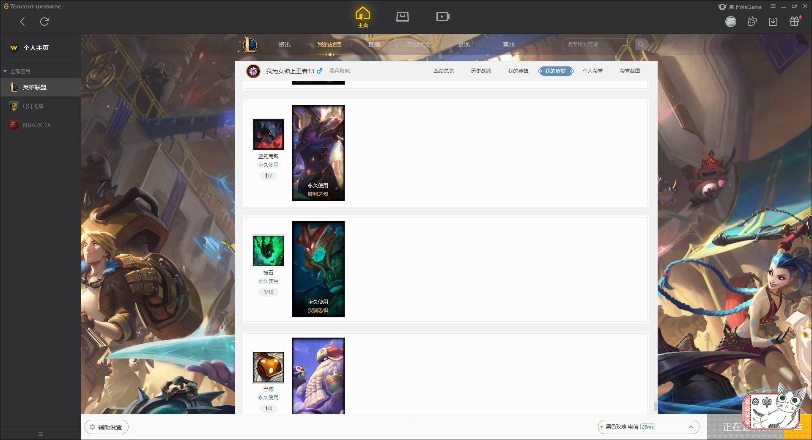Click the sidebar bottom collapse handle

tap(41, 434)
